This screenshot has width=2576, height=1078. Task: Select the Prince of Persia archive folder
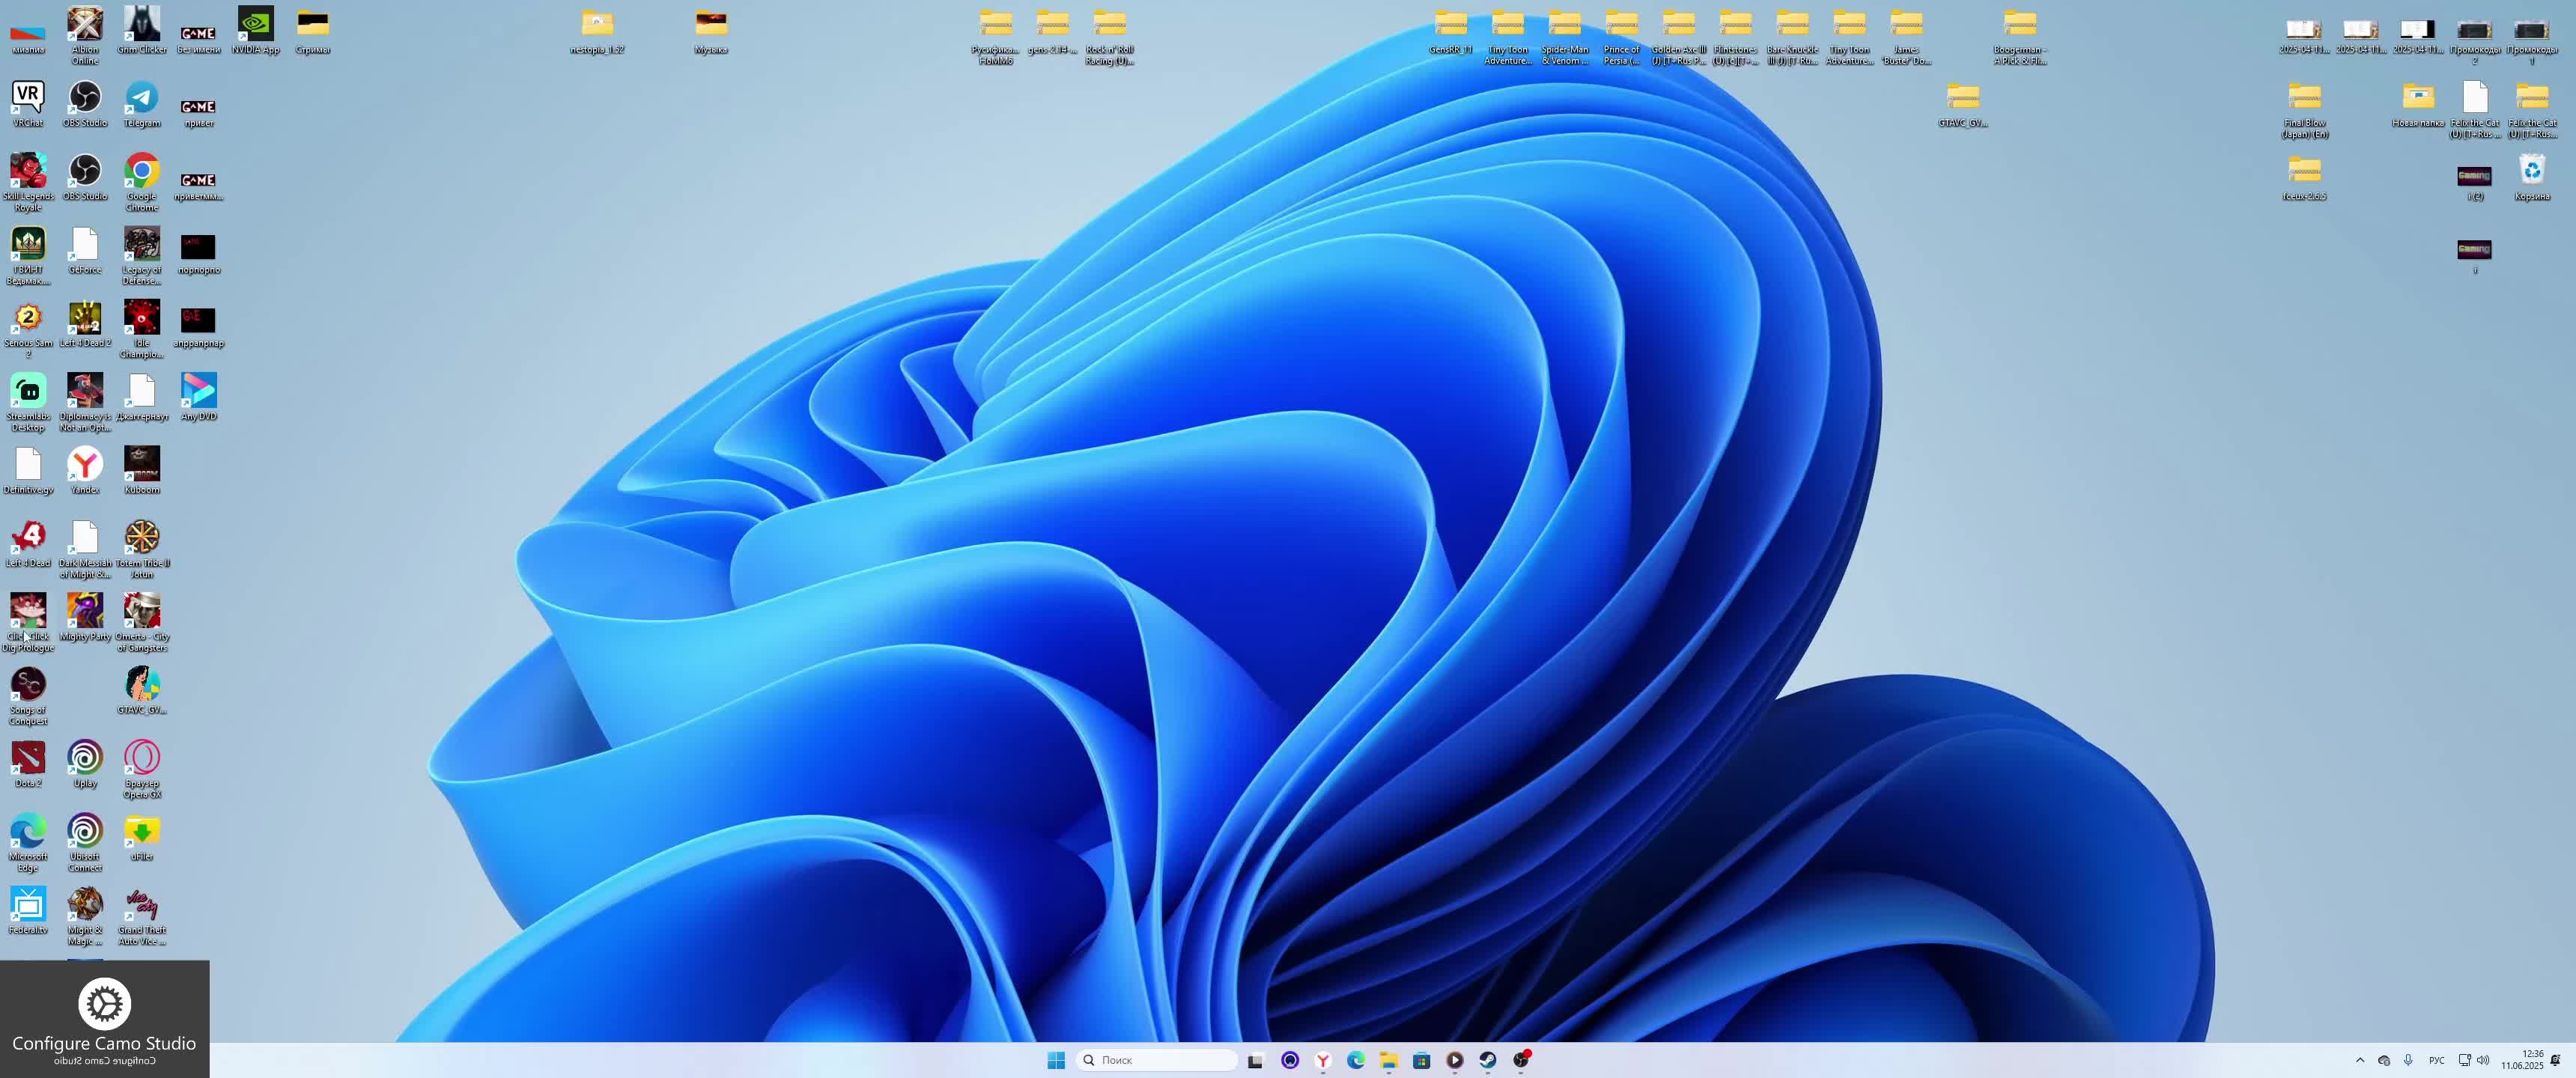pos(1622,36)
